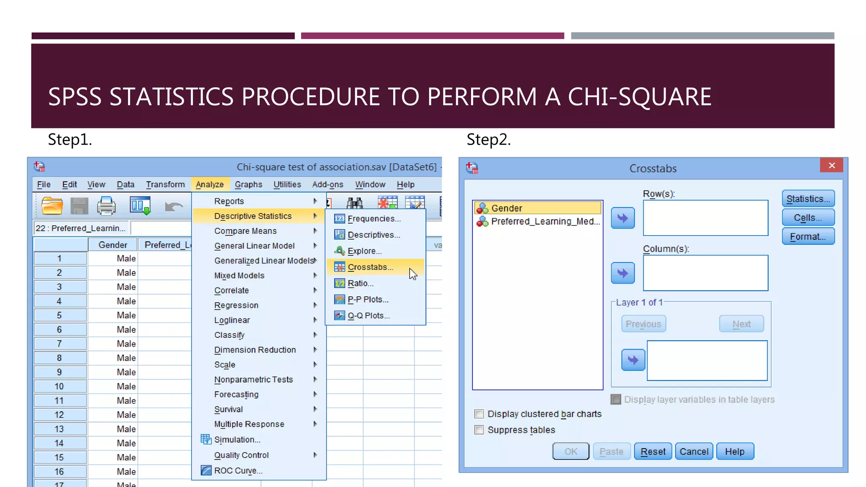Screen dimensions: 866x487
Task: Click the Gender variable nominal icon
Action: coord(482,208)
